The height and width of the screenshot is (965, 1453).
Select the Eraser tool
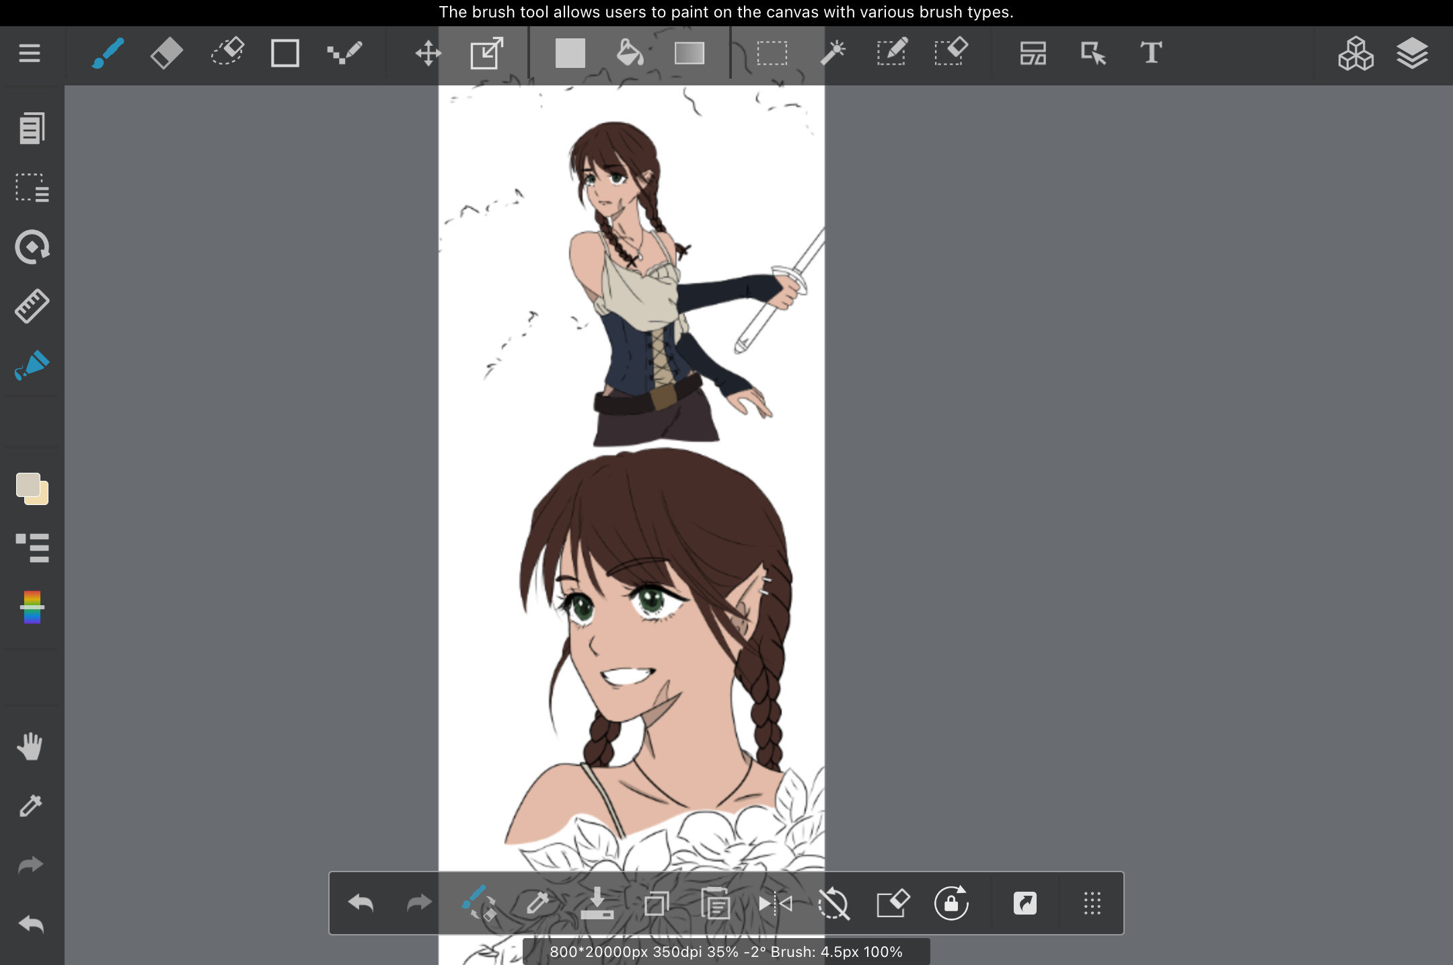(x=166, y=53)
